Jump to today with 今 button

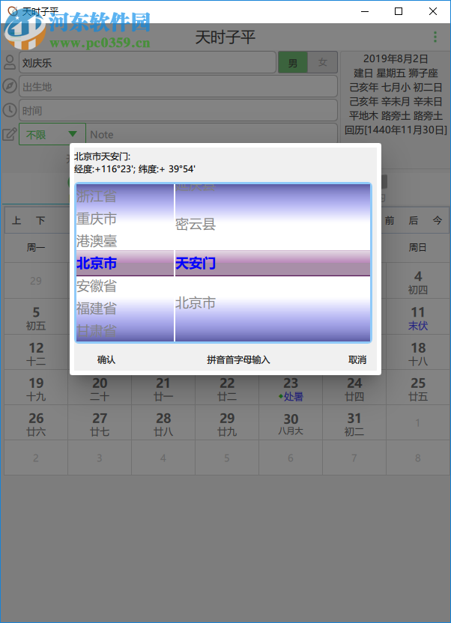[x=437, y=220]
